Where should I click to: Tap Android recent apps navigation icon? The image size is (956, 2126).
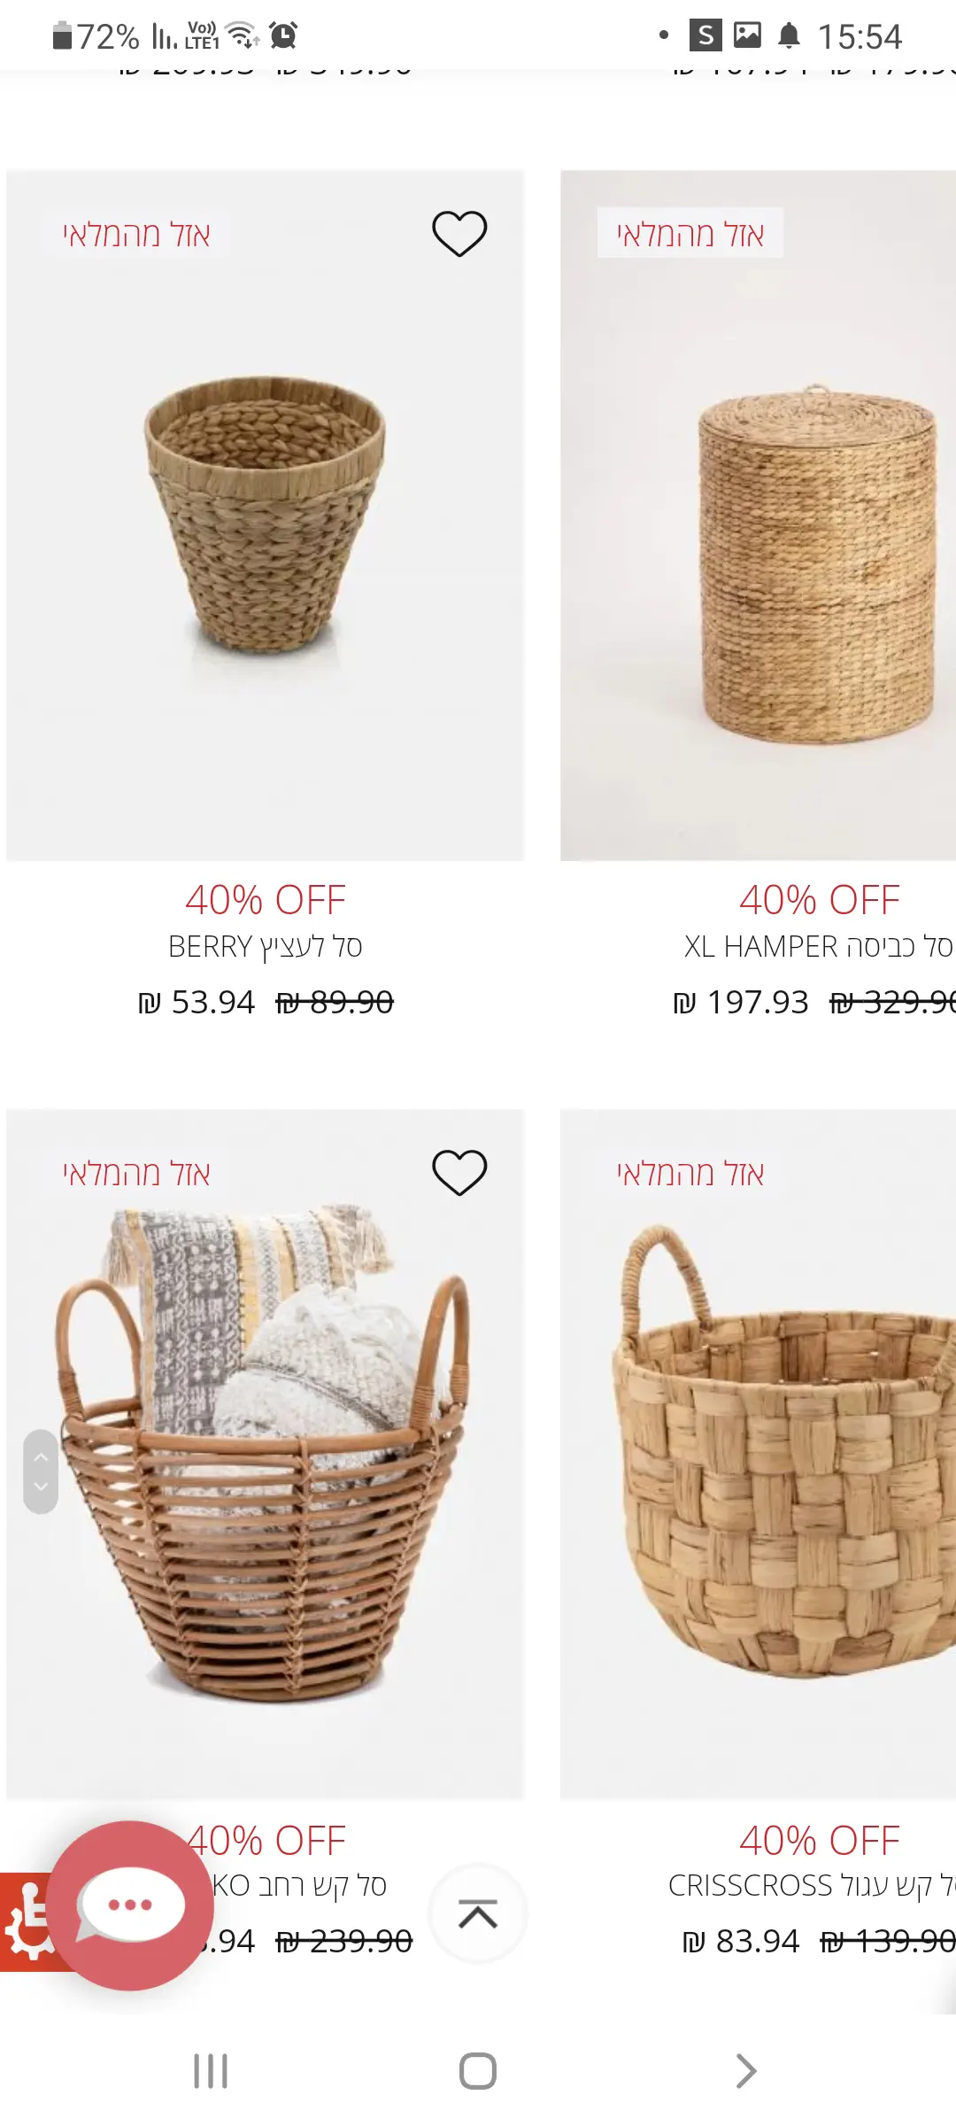point(211,2071)
